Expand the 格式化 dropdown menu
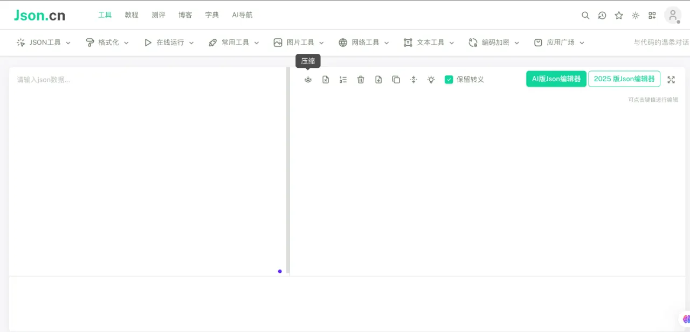The height and width of the screenshot is (332, 690). (x=107, y=43)
